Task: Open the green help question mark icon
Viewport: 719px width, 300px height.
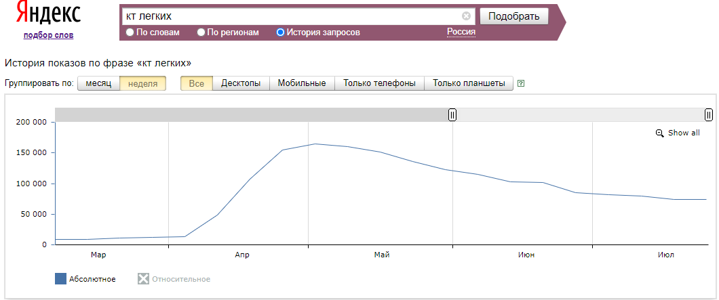Action: [520, 83]
